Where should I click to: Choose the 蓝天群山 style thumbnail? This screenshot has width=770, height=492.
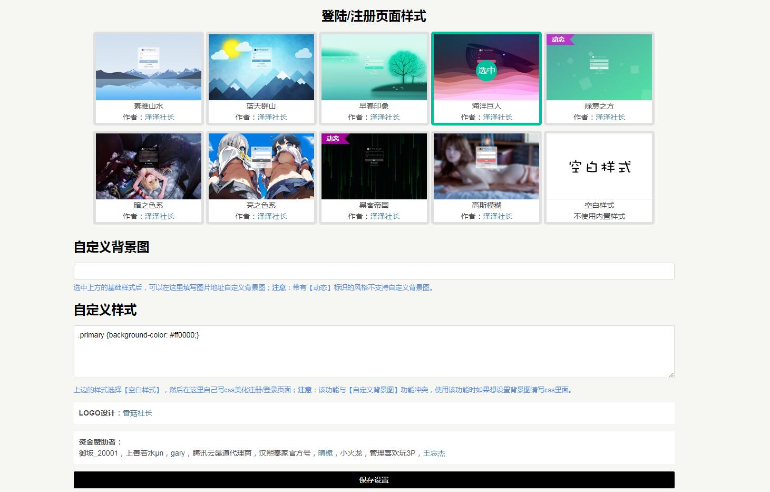tap(261, 67)
